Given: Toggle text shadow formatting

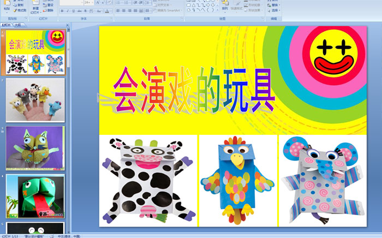Looking at the screenshot, I should pos(85,11).
